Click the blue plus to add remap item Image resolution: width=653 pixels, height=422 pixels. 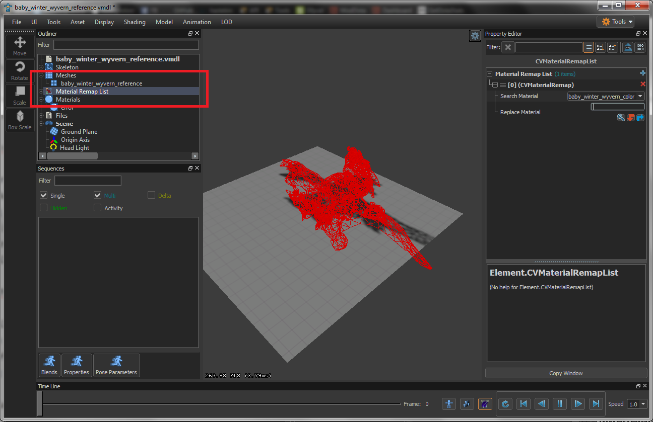(642, 73)
